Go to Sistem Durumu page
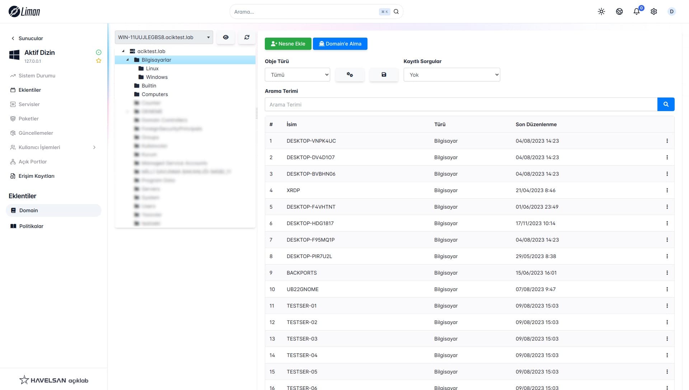Viewport: 689px width, 390px height. pos(37,76)
